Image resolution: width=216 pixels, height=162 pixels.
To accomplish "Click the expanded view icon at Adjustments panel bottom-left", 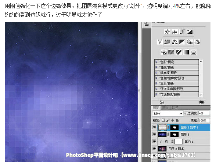I will click(162, 102).
